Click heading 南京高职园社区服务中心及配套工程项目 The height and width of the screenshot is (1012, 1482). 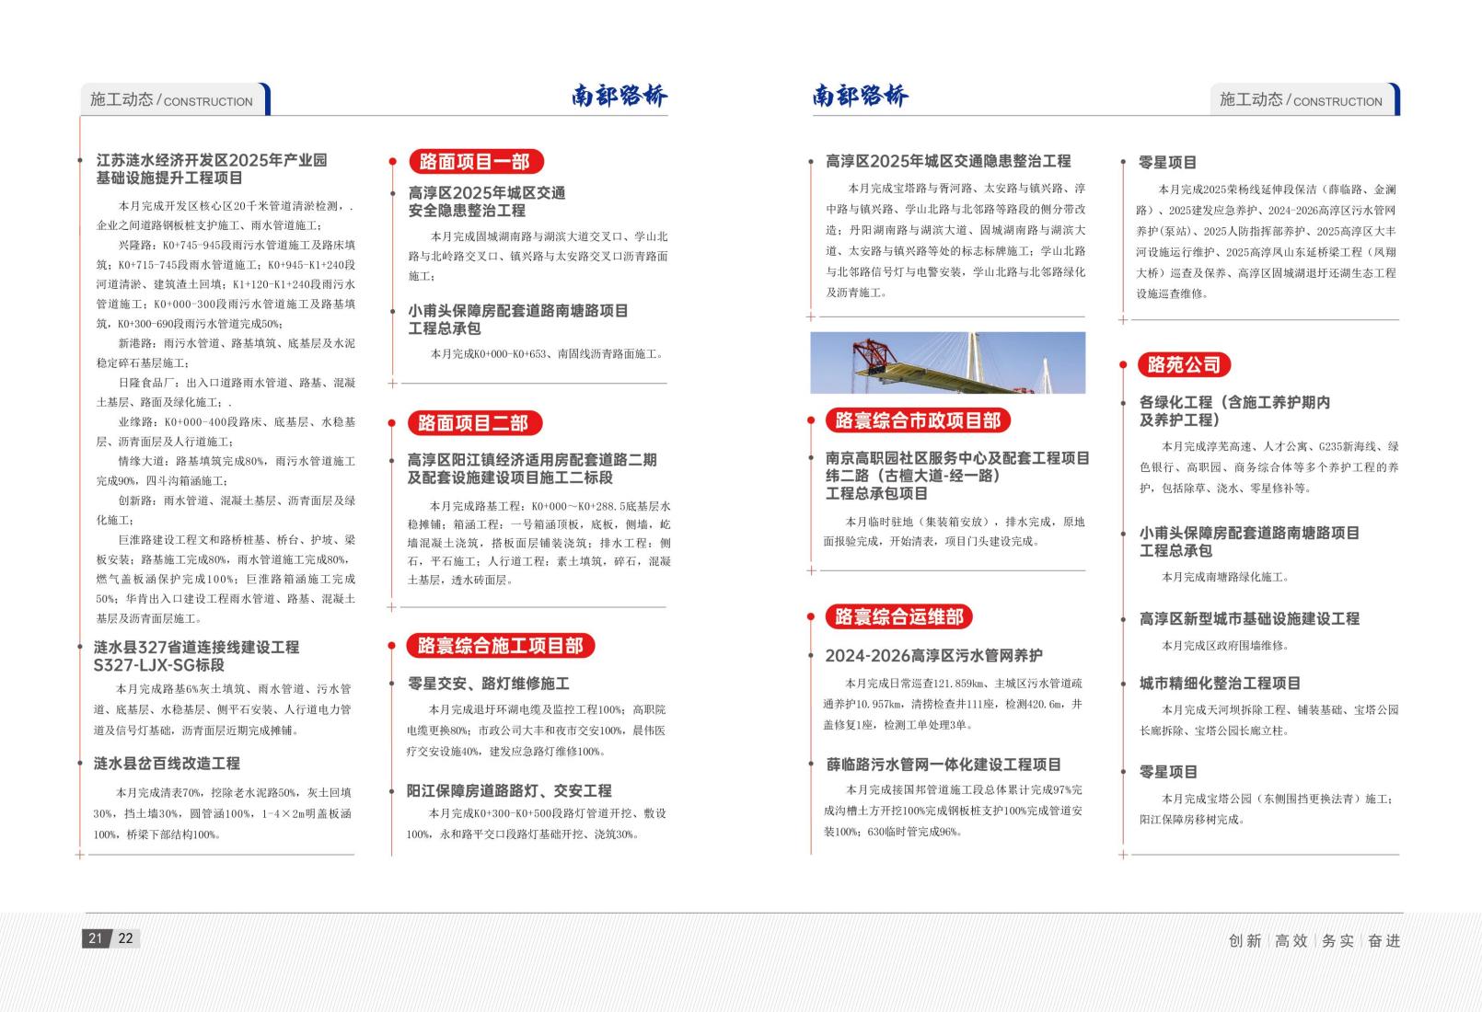[x=957, y=458]
